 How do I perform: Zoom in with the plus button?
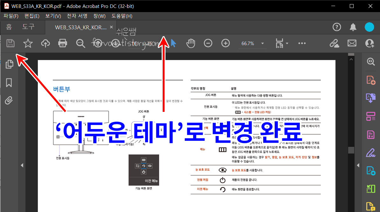225,43
